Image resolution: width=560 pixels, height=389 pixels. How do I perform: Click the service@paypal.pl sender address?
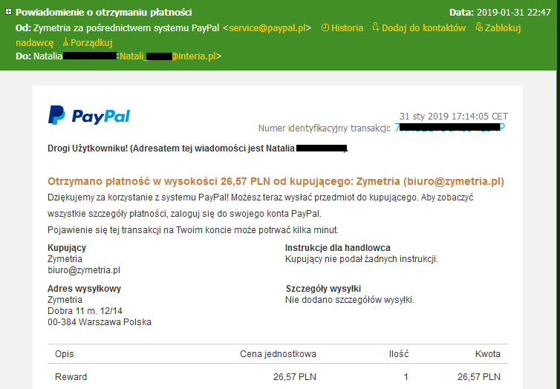click(267, 27)
